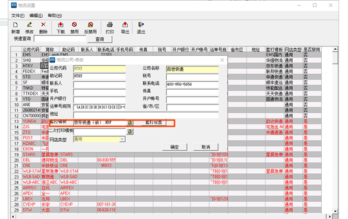Open the 帮助(H) menu

click(x=55, y=15)
